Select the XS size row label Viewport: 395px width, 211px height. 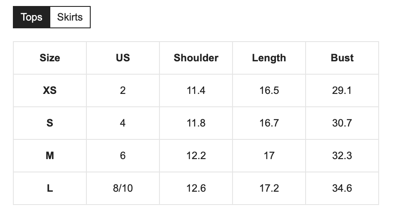(50, 90)
